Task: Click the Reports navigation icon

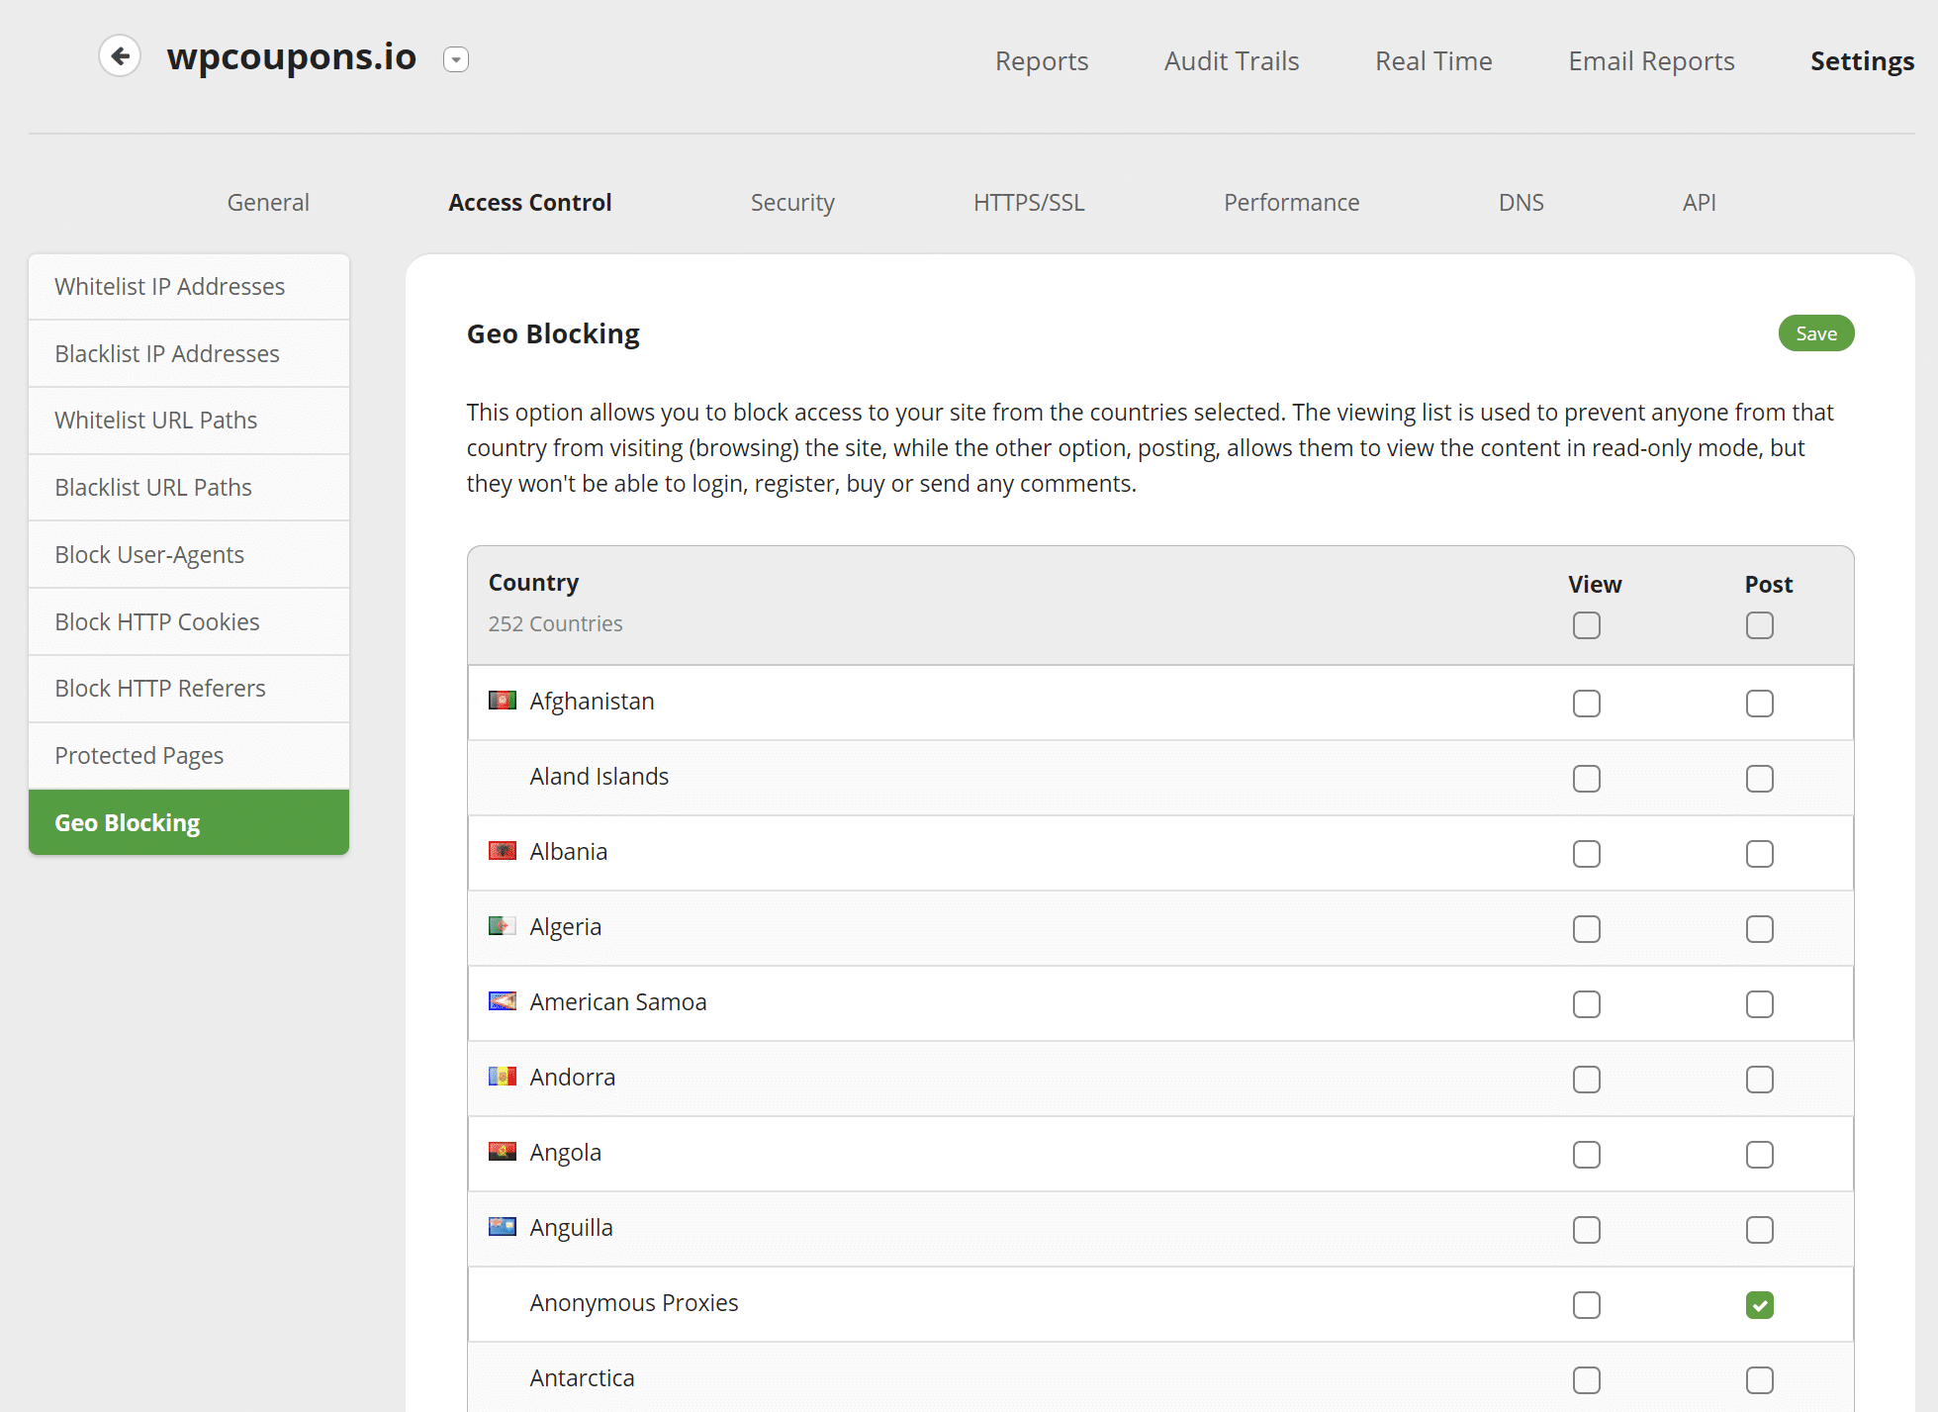Action: click(1042, 60)
